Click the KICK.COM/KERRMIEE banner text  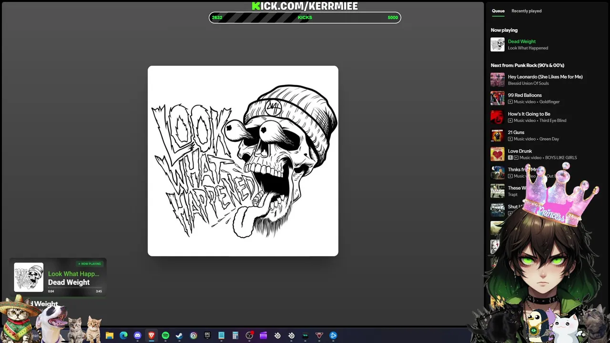(305, 6)
